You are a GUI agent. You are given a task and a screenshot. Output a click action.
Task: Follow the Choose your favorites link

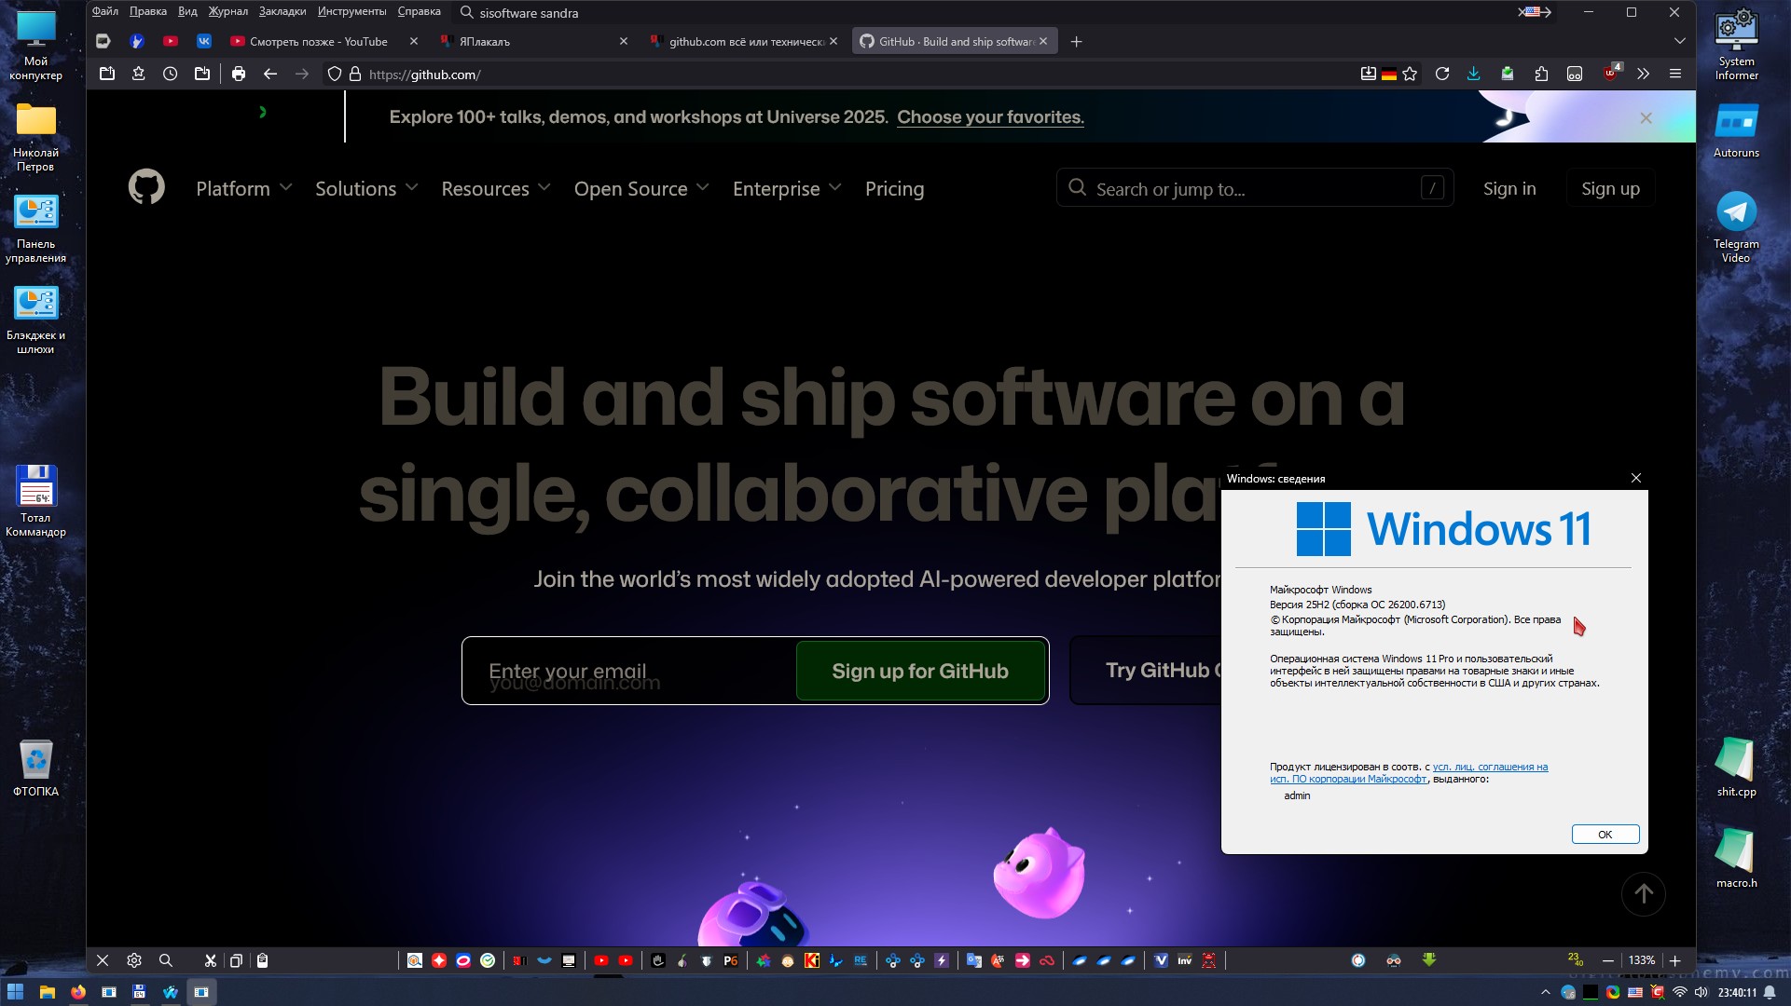point(990,117)
